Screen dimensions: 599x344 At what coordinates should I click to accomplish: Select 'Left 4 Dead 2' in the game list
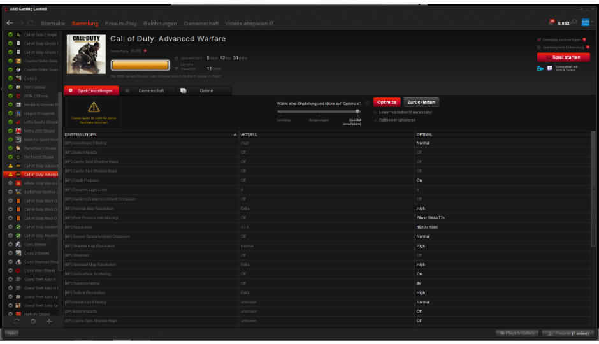pyautogui.click(x=41, y=122)
